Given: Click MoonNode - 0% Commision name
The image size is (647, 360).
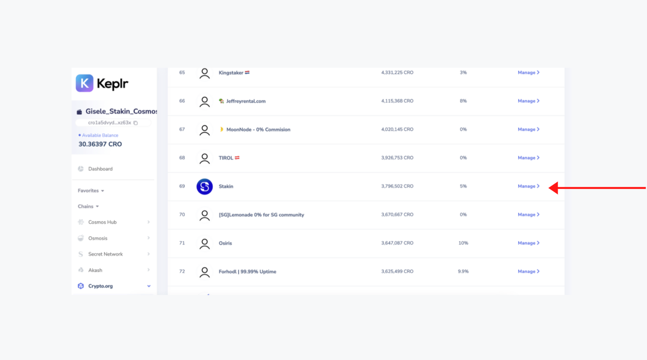Looking at the screenshot, I should pyautogui.click(x=258, y=130).
